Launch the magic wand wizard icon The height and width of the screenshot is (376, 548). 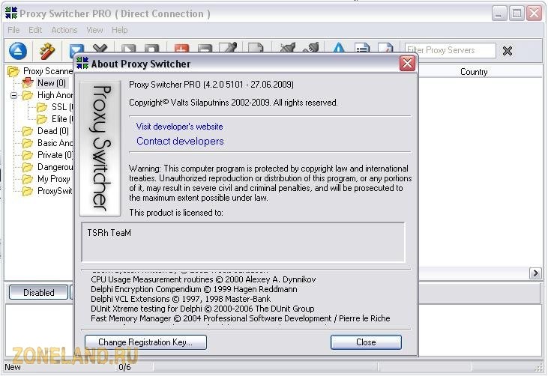(x=47, y=51)
